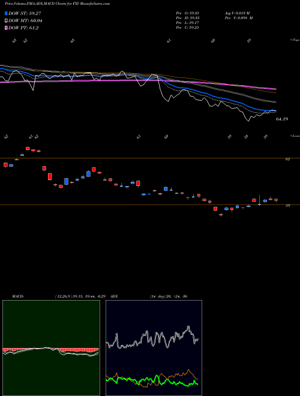This screenshot has height=396, width=300.
Task: Click the 'ADX' panel heading
Action: (x=115, y=296)
